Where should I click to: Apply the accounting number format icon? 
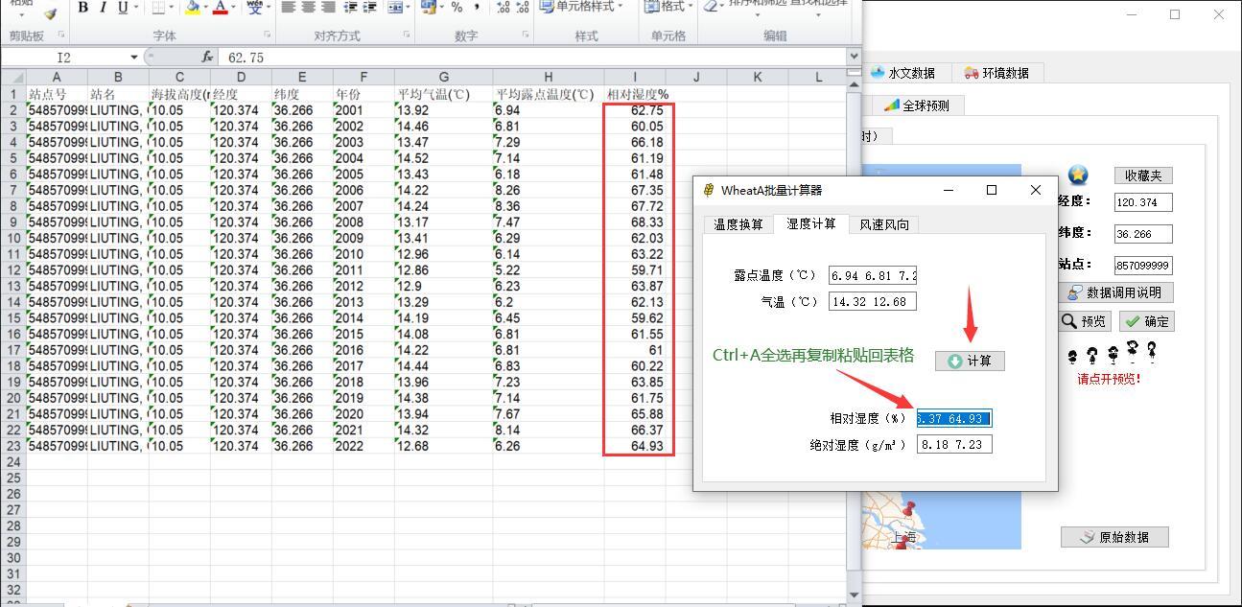(x=428, y=8)
